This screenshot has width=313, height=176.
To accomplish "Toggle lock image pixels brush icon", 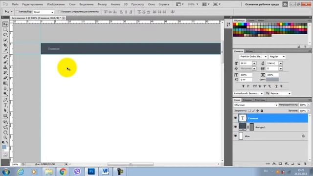I will [253, 110].
